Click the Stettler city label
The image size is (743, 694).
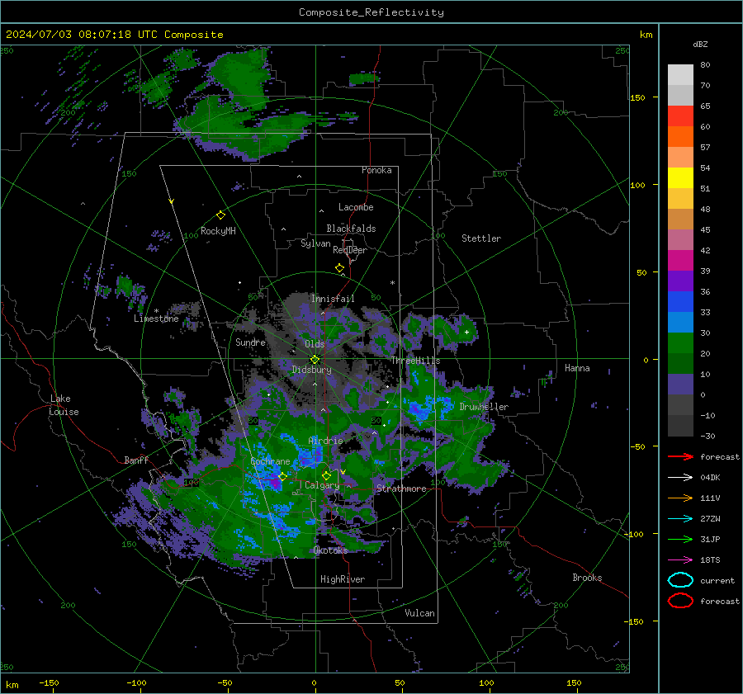(481, 238)
